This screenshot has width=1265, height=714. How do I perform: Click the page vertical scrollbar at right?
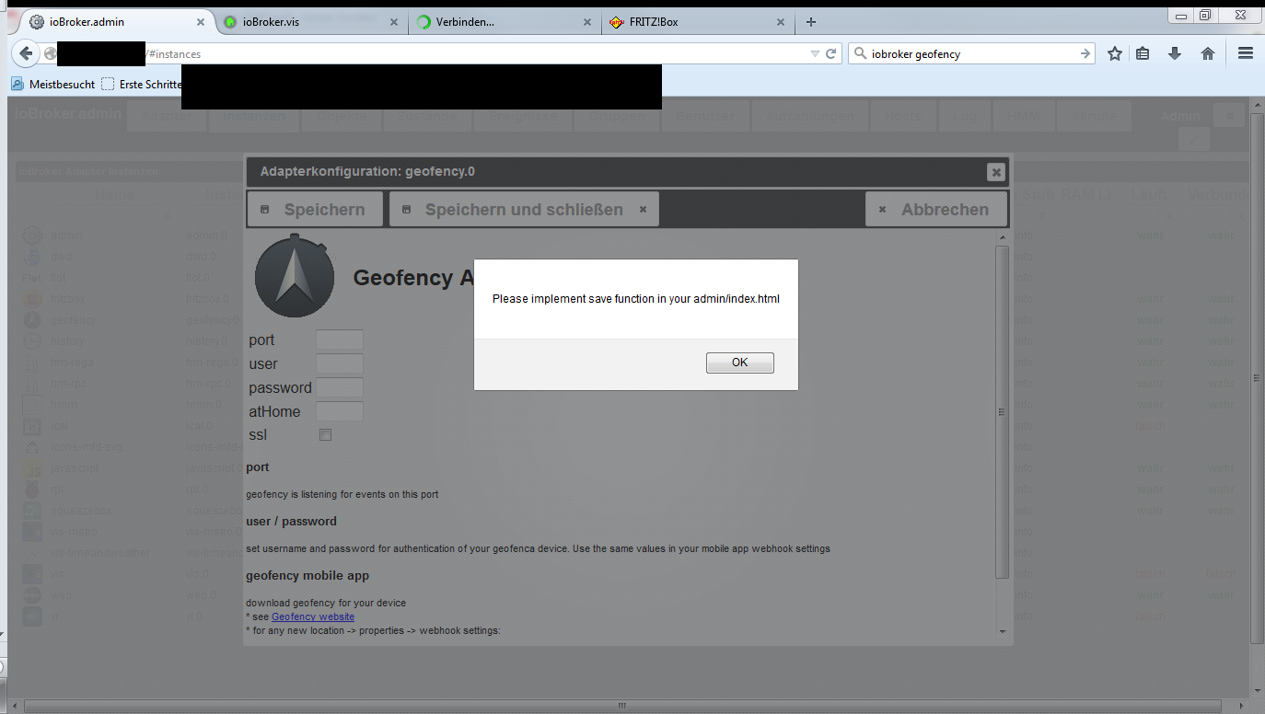pyautogui.click(x=1258, y=377)
